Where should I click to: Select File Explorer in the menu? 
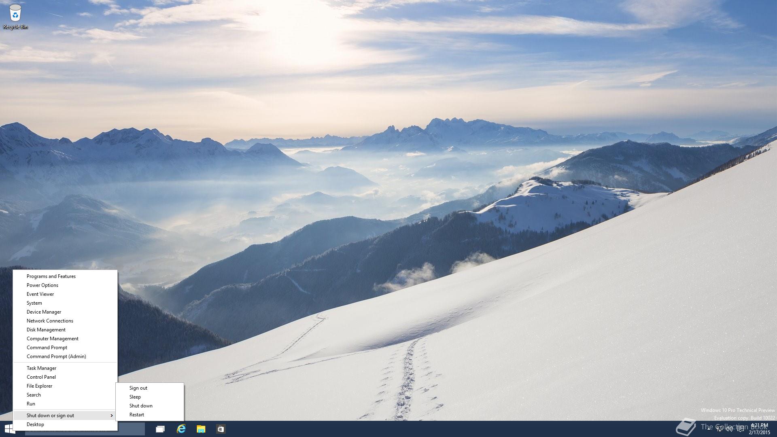coord(65,386)
